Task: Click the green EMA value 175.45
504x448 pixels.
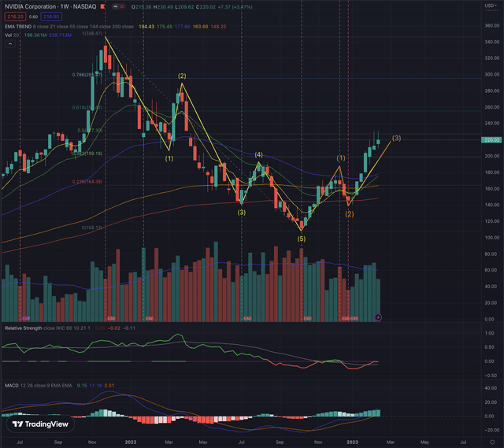Action: (165, 26)
